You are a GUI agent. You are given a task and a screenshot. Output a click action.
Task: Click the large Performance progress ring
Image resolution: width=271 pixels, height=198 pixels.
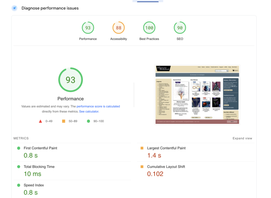pos(70,80)
